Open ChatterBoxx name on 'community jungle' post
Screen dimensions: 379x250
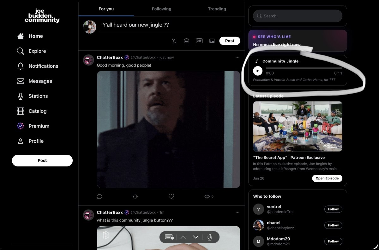pyautogui.click(x=110, y=212)
